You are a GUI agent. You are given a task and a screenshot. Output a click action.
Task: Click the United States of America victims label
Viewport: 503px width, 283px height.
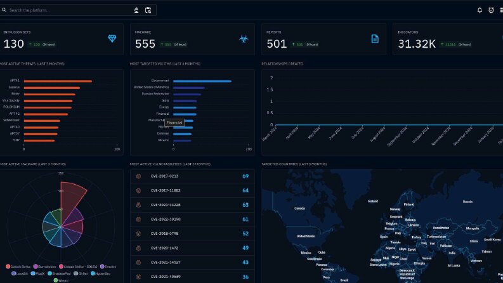(x=151, y=88)
